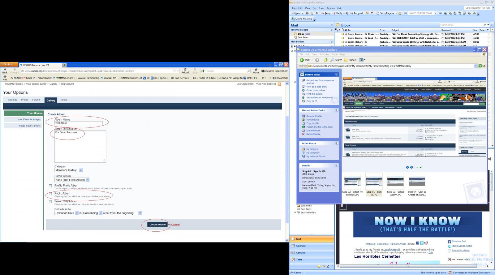Screen dimensions: 495x275
Task: Select Inbox in Favorite Folders
Action: [x=303, y=34]
